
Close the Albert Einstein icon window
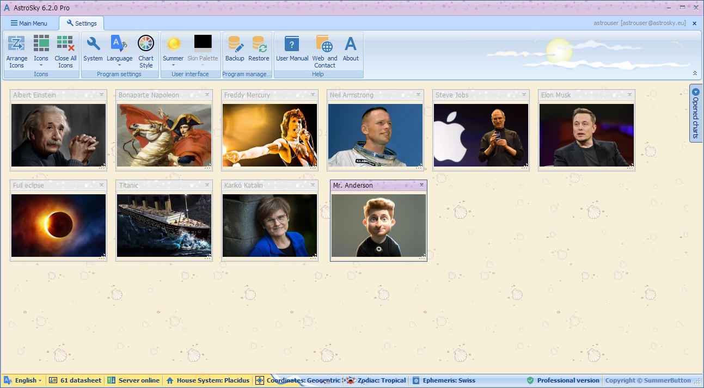(x=101, y=95)
